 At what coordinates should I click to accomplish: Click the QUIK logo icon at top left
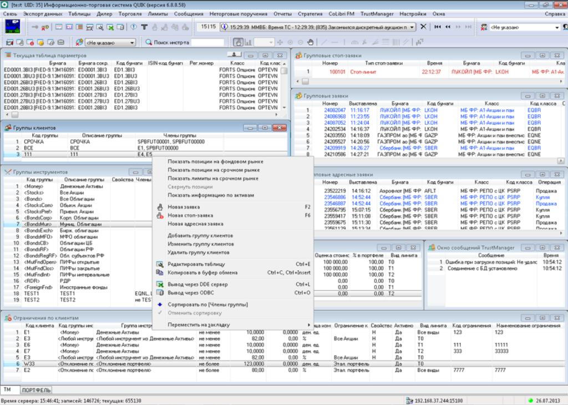(12, 27)
